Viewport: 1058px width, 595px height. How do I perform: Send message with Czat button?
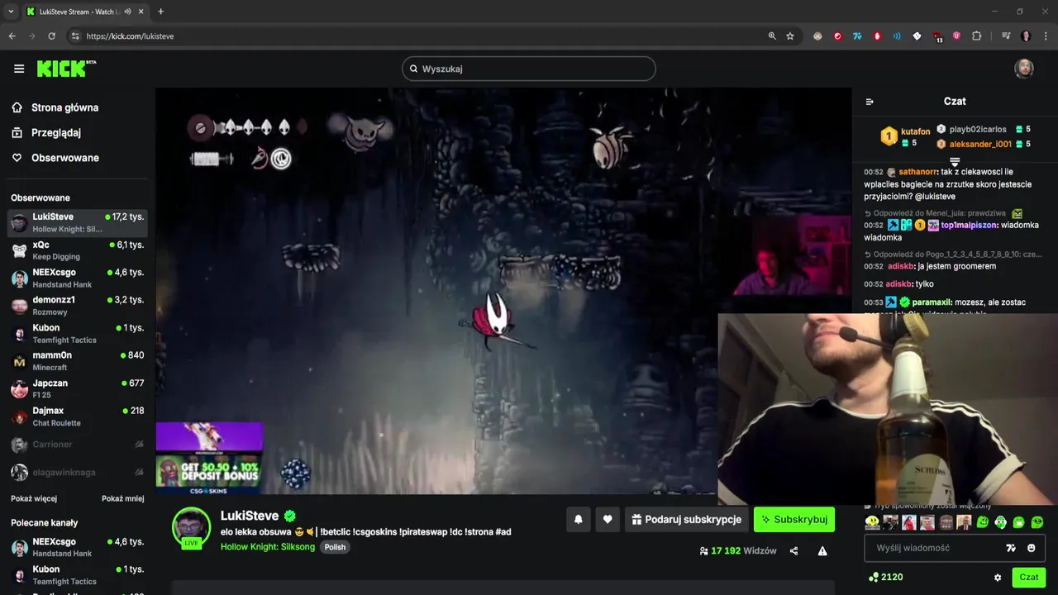point(1029,578)
